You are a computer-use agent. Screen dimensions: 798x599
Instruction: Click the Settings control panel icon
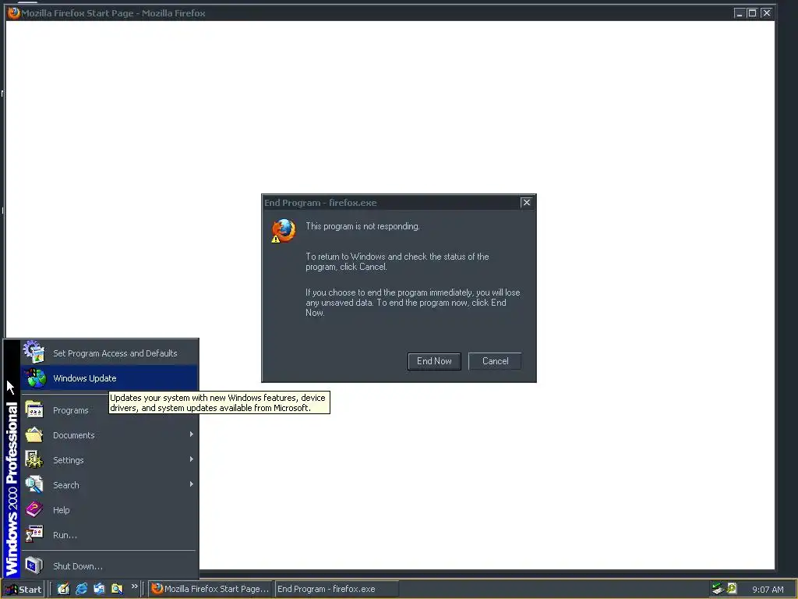34,459
